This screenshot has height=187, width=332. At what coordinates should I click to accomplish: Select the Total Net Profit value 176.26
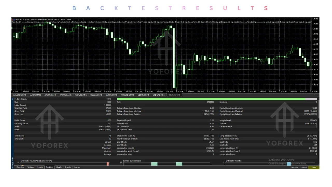108,108
